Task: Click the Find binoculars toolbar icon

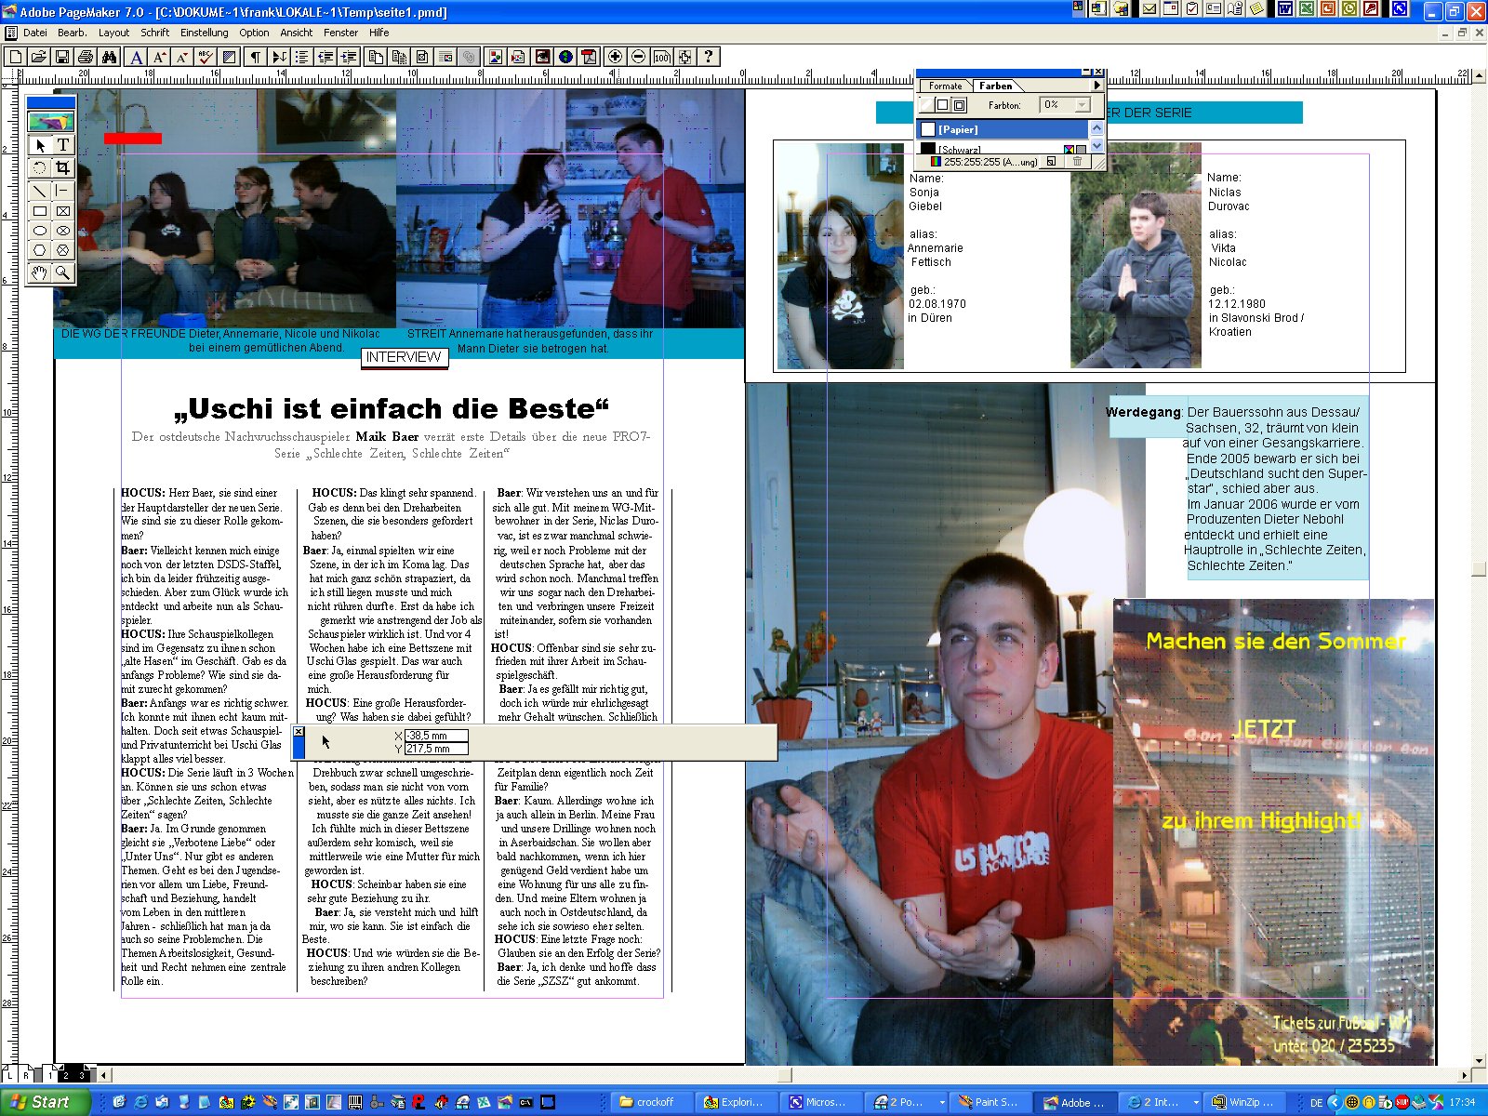Action: 109,57
